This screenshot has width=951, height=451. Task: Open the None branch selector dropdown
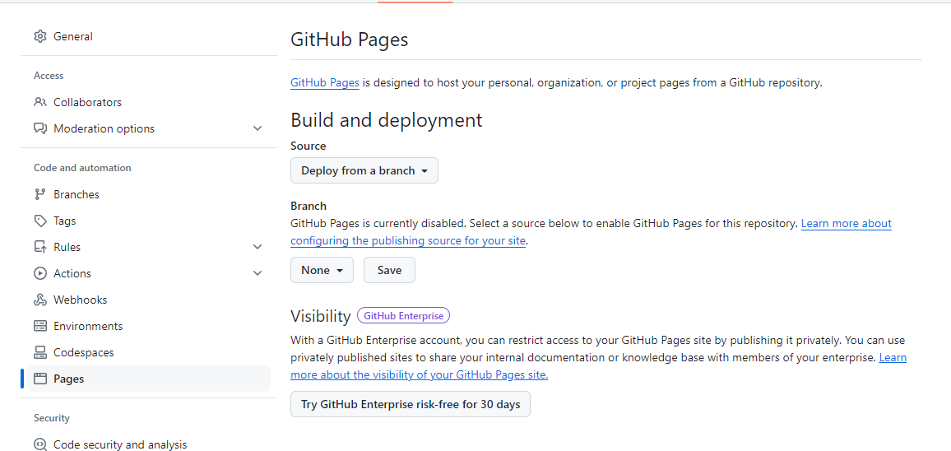(x=322, y=270)
